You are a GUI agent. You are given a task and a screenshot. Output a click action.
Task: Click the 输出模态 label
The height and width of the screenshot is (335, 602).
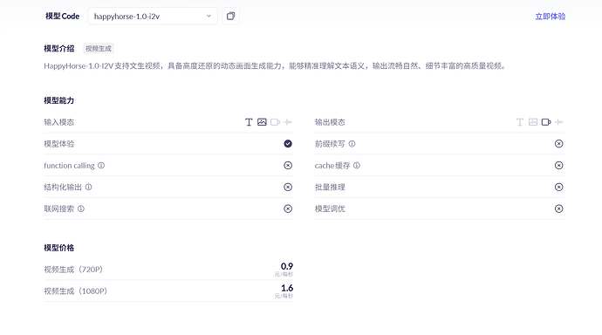click(330, 122)
